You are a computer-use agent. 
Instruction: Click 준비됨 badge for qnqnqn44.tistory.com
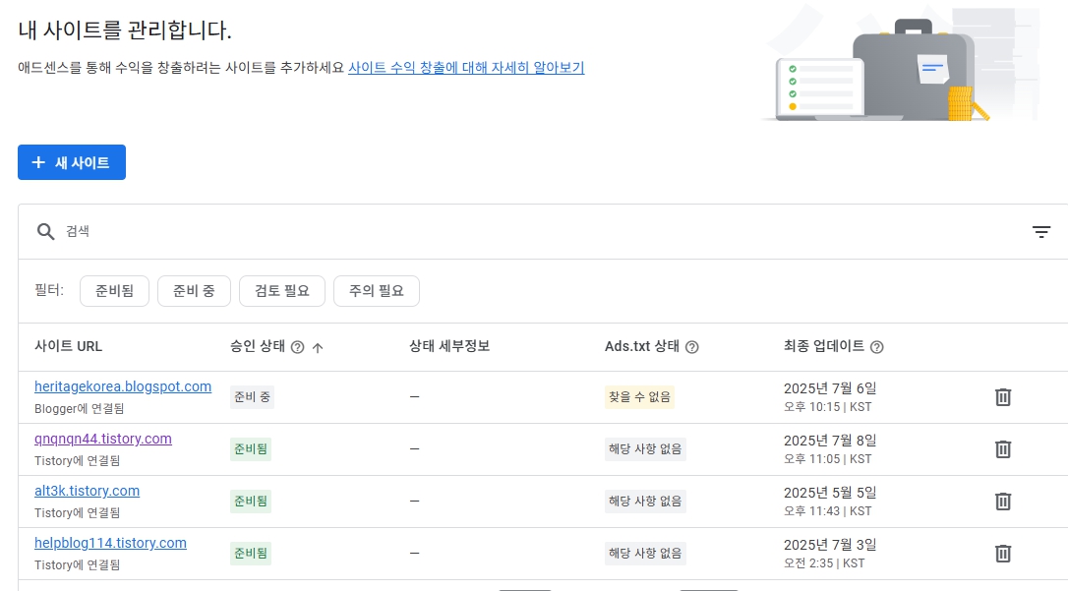[251, 449]
